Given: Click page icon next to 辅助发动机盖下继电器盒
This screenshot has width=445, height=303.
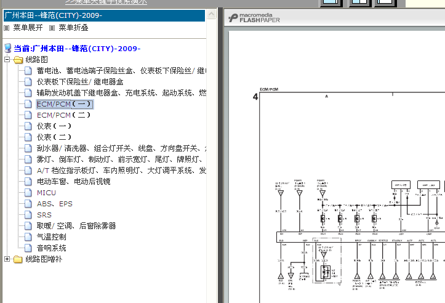Looking at the screenshot, I should (x=28, y=93).
